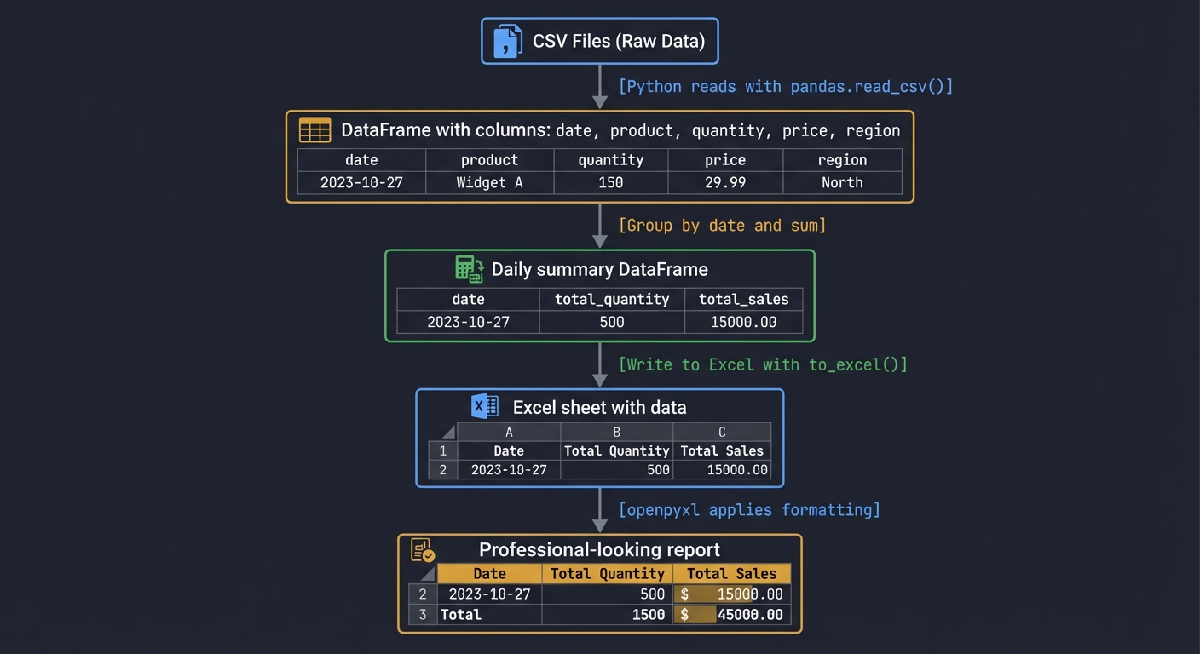Click the Total row label in the report

coord(461,614)
